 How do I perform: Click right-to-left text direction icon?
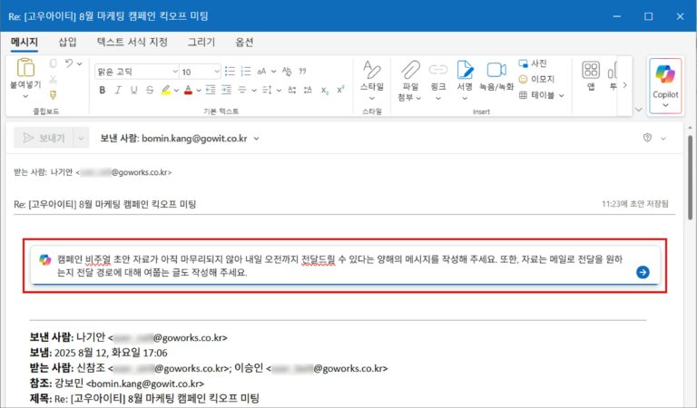(308, 90)
